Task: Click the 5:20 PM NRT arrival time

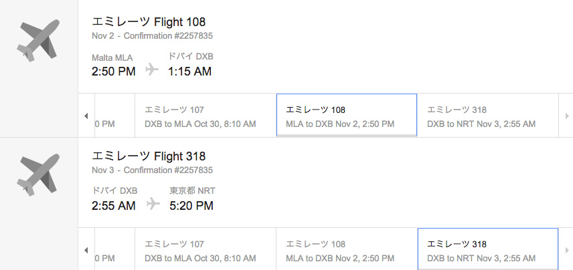Action: 191,205
